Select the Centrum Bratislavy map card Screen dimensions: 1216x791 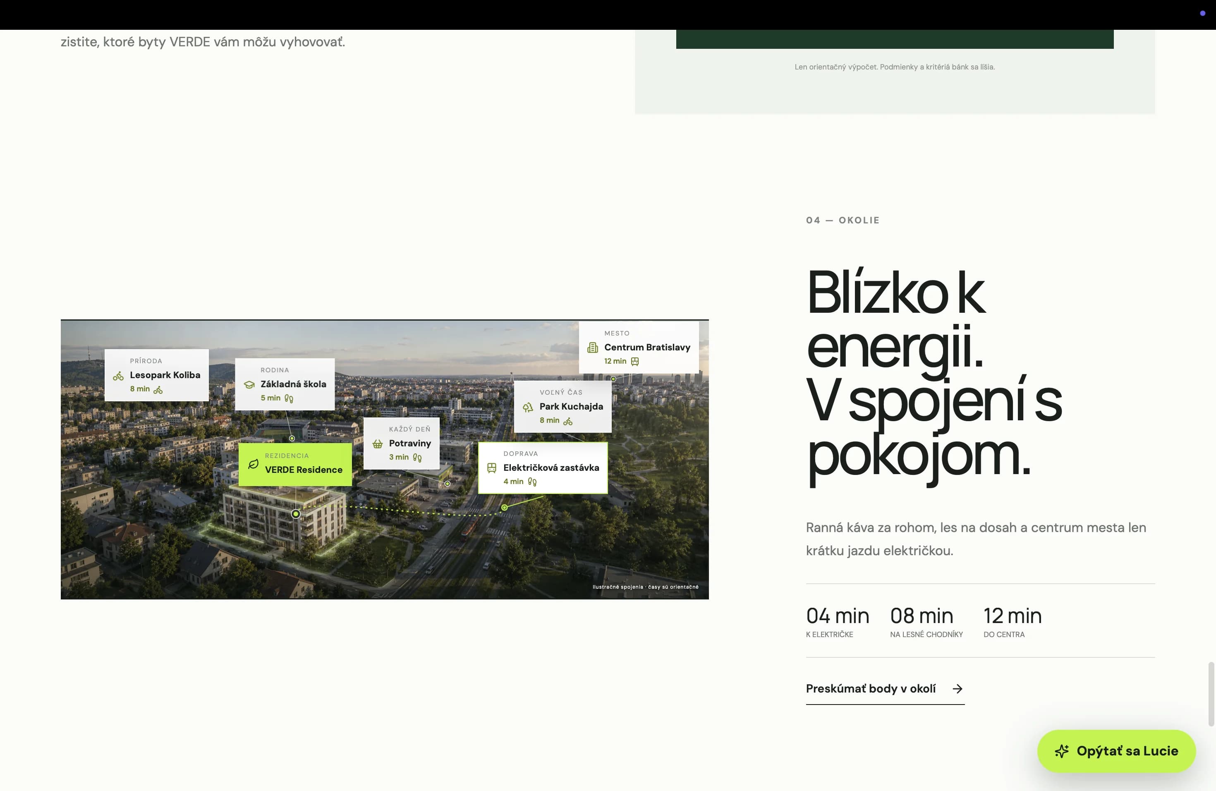(639, 348)
